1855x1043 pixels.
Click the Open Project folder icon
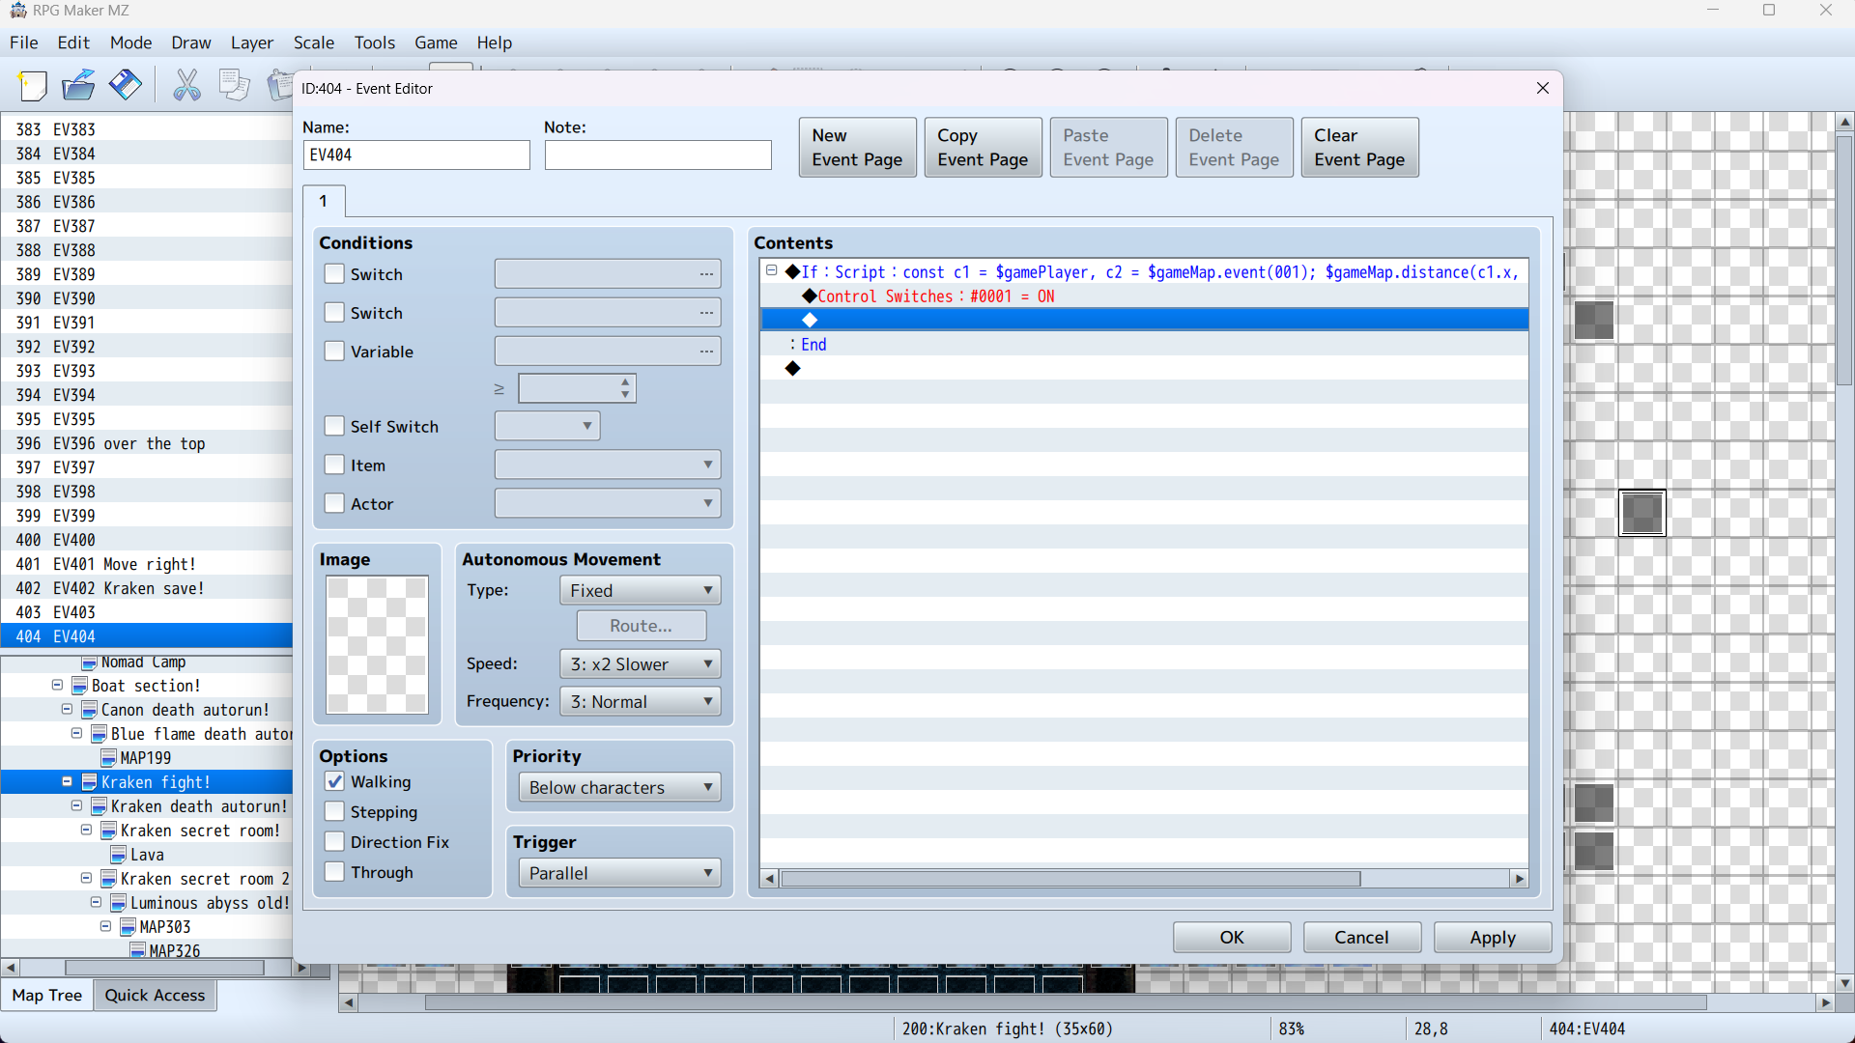tap(78, 86)
